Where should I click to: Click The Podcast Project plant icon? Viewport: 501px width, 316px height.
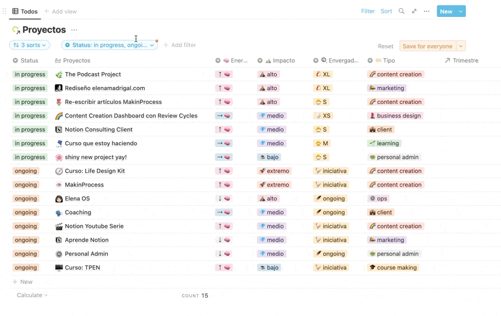(x=59, y=74)
